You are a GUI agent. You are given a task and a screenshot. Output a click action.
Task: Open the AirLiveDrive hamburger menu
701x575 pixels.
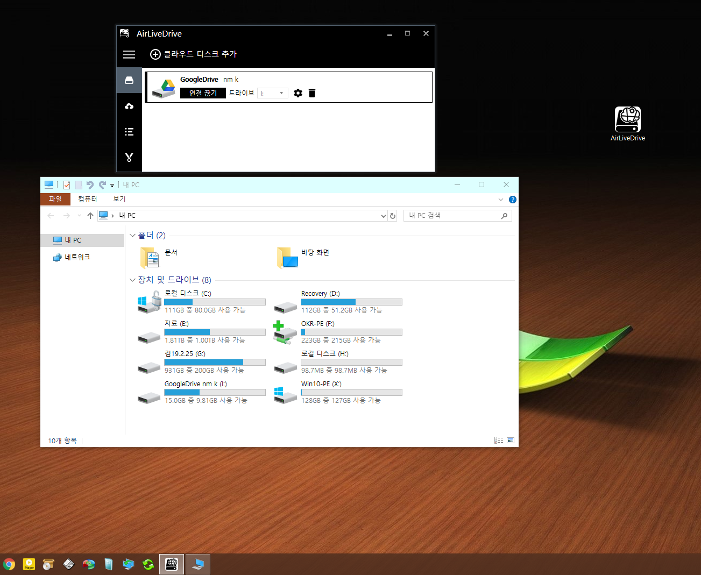129,54
